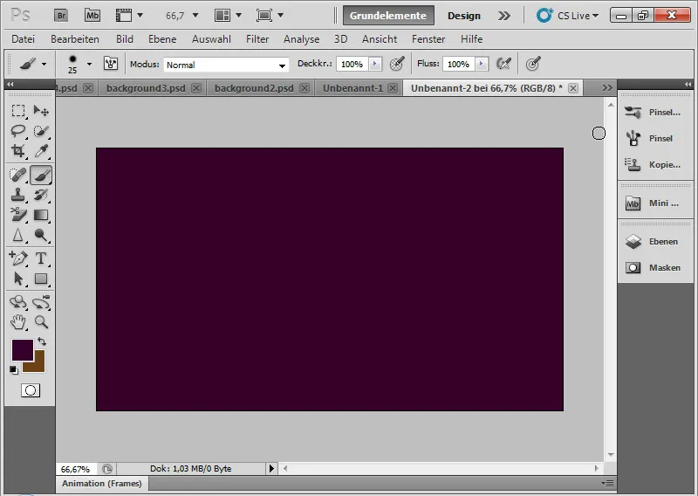Viewport: 698px width, 496px height.
Task: Select the History Brush tool
Action: click(x=41, y=195)
